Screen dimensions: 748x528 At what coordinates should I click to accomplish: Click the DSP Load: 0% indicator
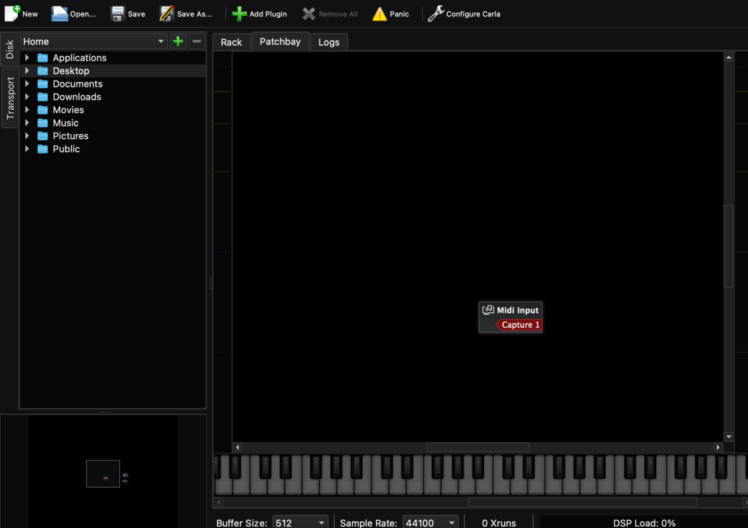point(644,523)
